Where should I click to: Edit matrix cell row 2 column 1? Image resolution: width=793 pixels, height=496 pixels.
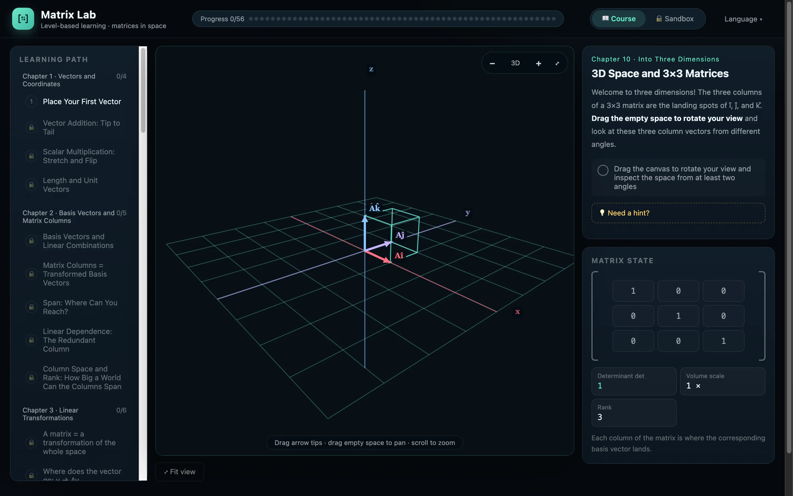coord(633,316)
